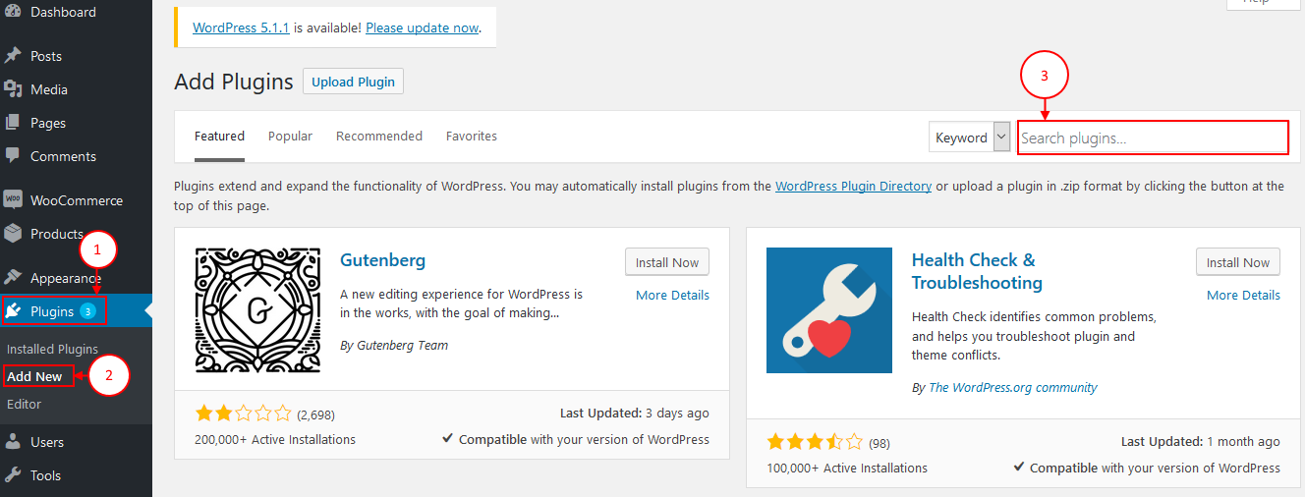Click the Health Check & Troubleshooting title

click(x=977, y=271)
